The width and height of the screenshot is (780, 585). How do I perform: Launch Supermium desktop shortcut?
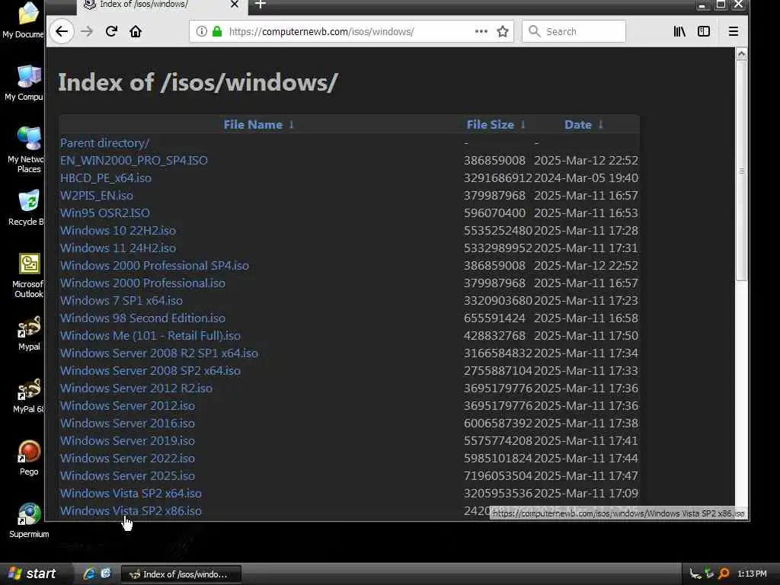(x=29, y=521)
